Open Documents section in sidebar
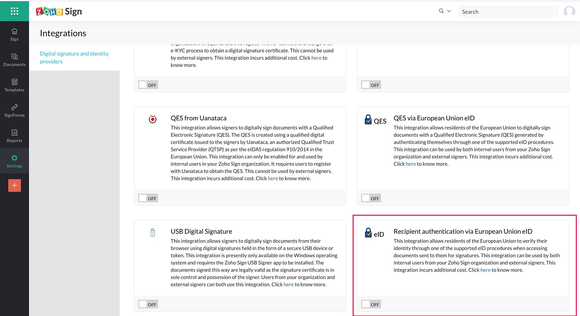Screen dimensions: 580x316 [x=14, y=60]
